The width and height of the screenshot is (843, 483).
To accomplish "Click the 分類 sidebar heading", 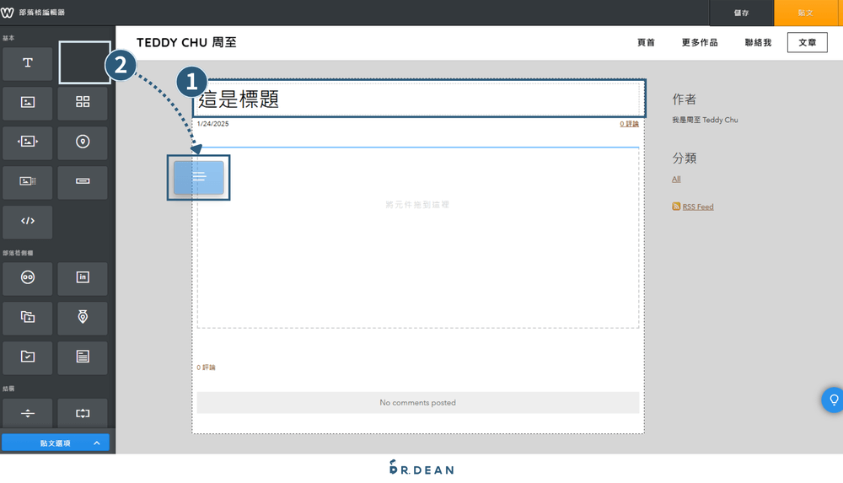I will (684, 158).
